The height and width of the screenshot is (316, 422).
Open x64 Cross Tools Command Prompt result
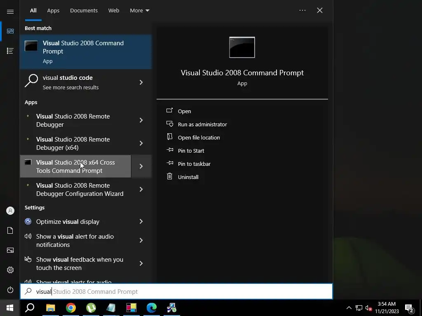tap(76, 166)
